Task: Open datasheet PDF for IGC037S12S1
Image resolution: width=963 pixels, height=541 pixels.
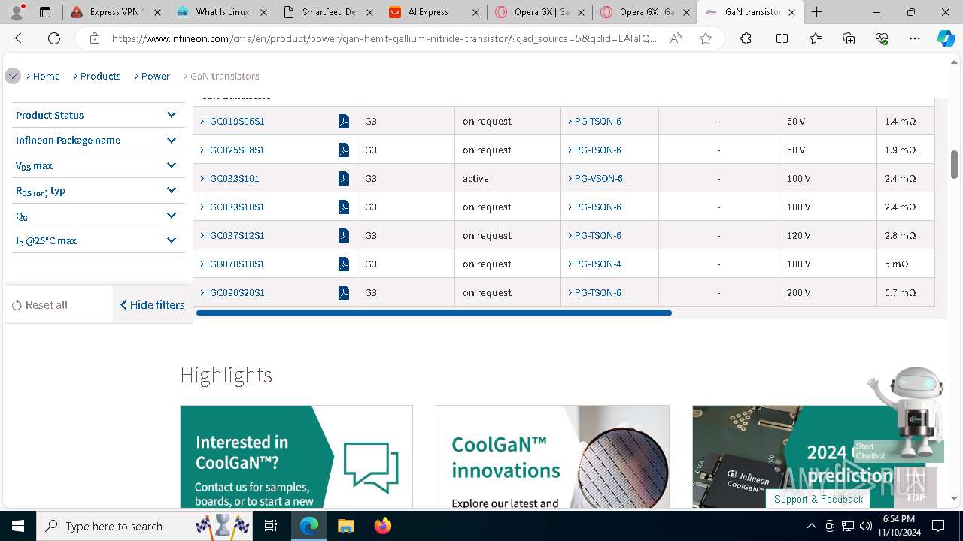Action: pyautogui.click(x=344, y=235)
